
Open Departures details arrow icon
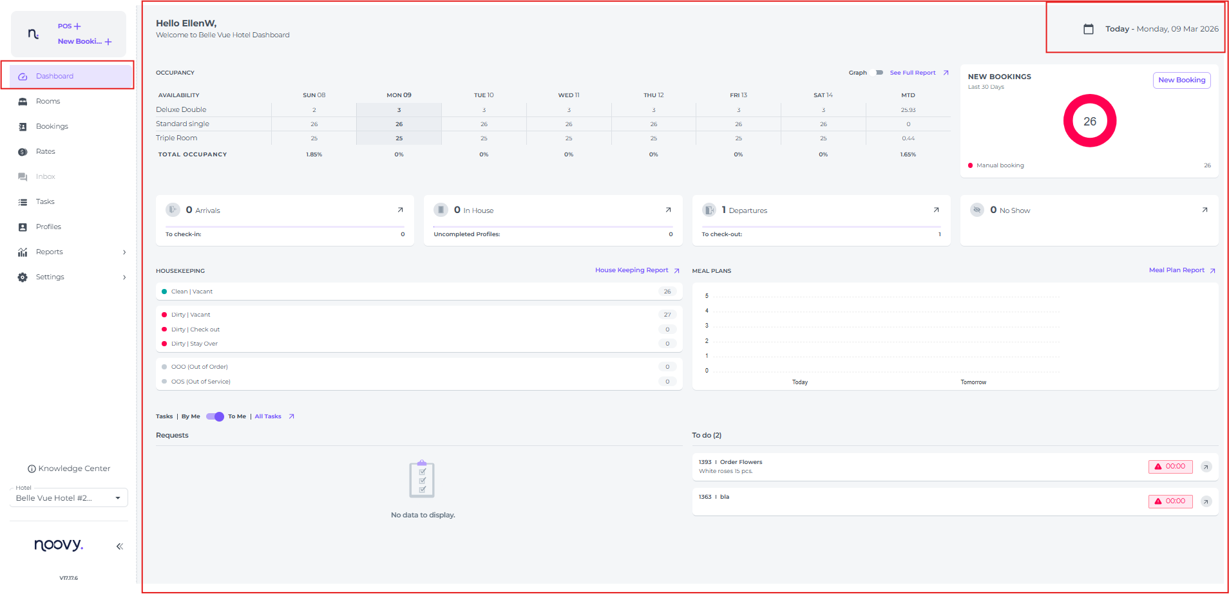(936, 210)
